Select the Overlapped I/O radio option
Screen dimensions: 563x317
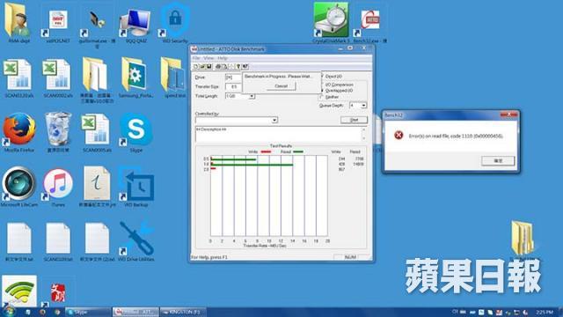tap(323, 91)
